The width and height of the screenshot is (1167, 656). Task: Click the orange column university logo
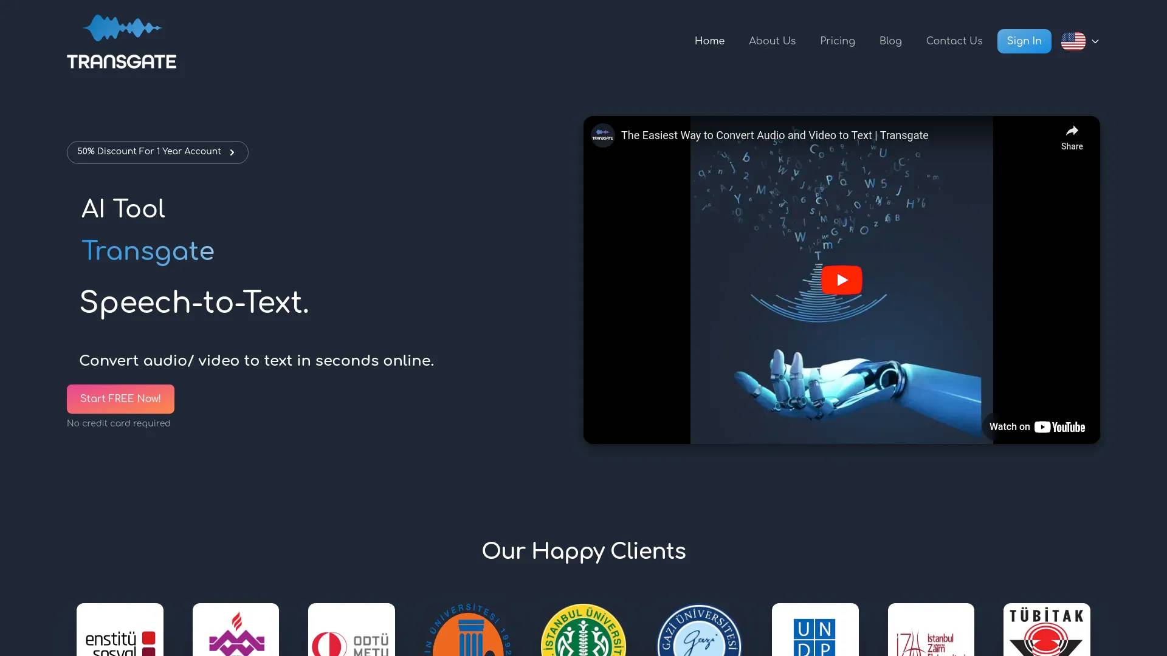(467, 630)
